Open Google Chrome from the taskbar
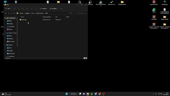 click(100, 94)
